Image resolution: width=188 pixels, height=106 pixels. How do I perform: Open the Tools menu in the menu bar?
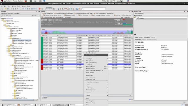pyautogui.click(x=19, y=6)
